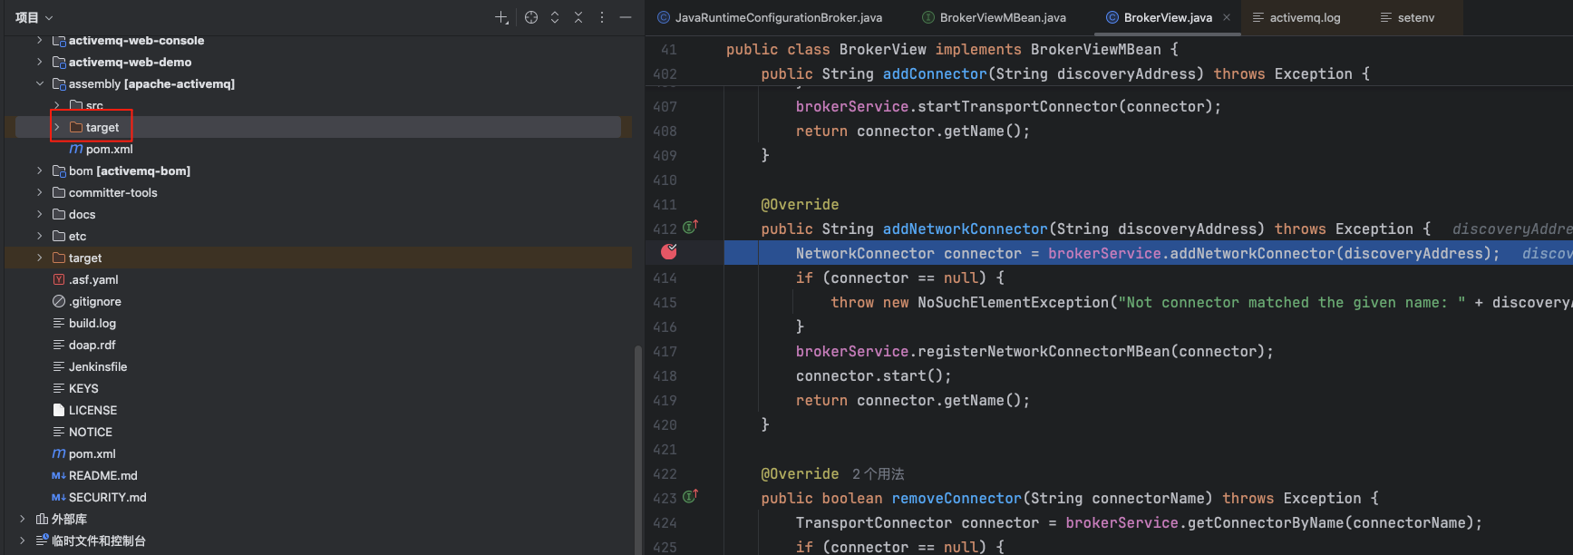Screen dimensions: 1573x555
Task: Hide the project panel with minimize icon
Action: pyautogui.click(x=626, y=17)
